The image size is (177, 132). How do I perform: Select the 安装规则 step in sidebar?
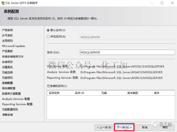[7, 62]
